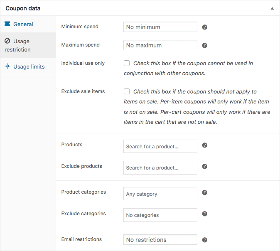Click the help icon next to Email restrictions
280x251 pixels.
pyautogui.click(x=204, y=240)
